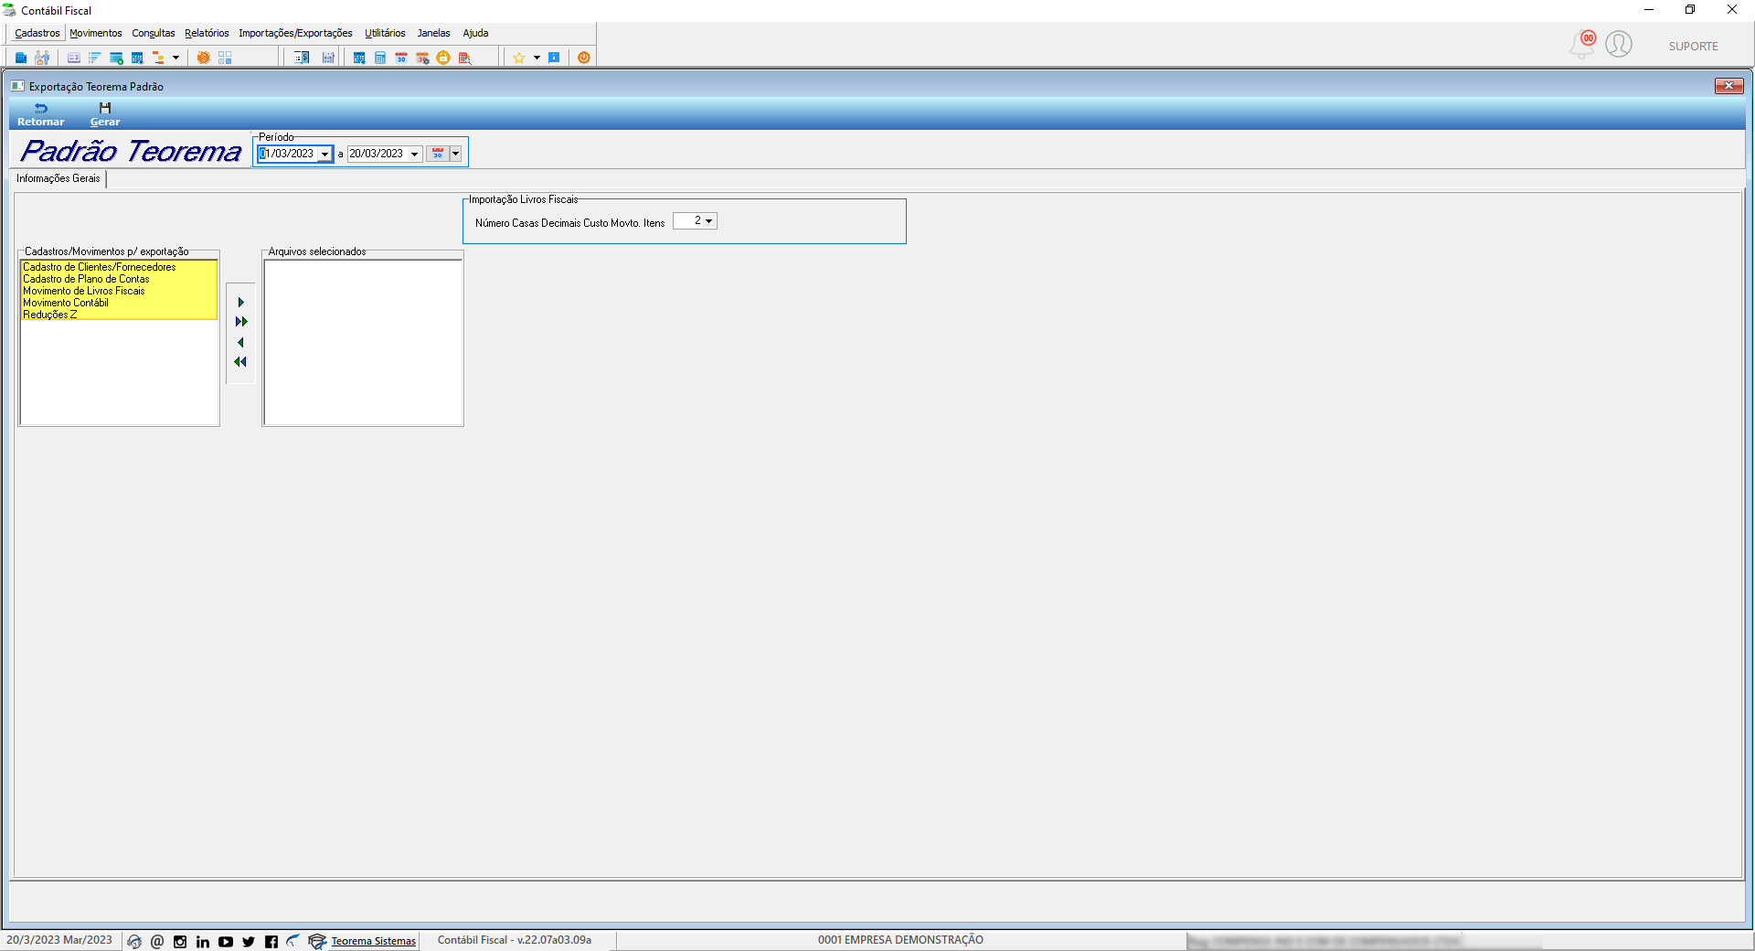Move all items right with double arrow
1755x951 pixels.
(x=240, y=322)
